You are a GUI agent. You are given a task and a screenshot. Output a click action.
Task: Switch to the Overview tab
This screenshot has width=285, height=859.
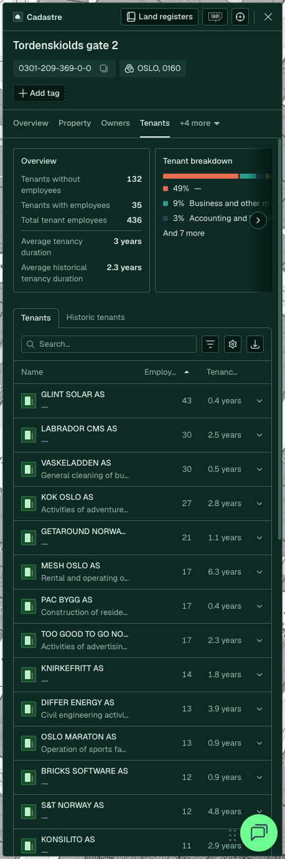click(x=30, y=123)
